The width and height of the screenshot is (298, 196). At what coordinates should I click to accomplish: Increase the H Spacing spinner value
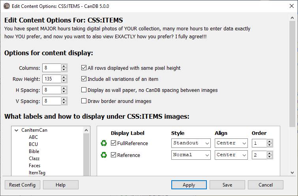coord(64,88)
